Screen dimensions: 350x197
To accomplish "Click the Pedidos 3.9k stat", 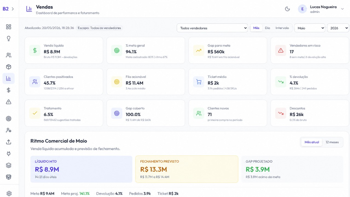I will tap(140, 193).
